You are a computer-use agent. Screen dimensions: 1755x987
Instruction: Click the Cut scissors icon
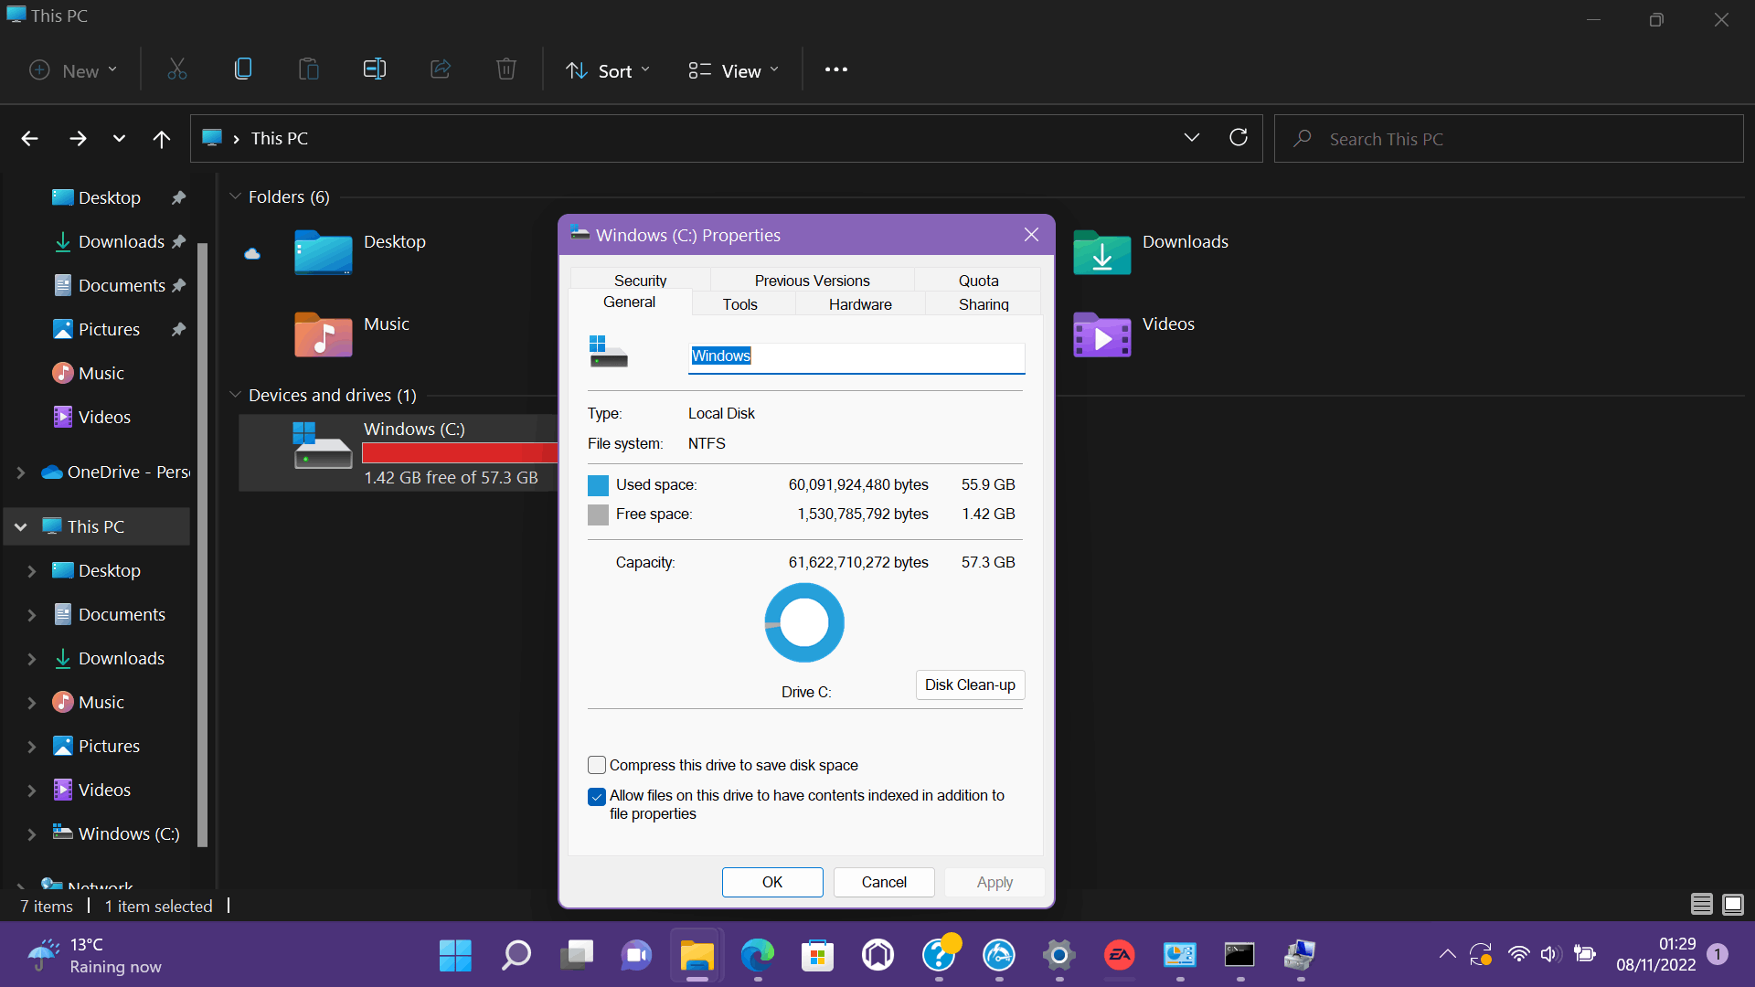pos(177,69)
